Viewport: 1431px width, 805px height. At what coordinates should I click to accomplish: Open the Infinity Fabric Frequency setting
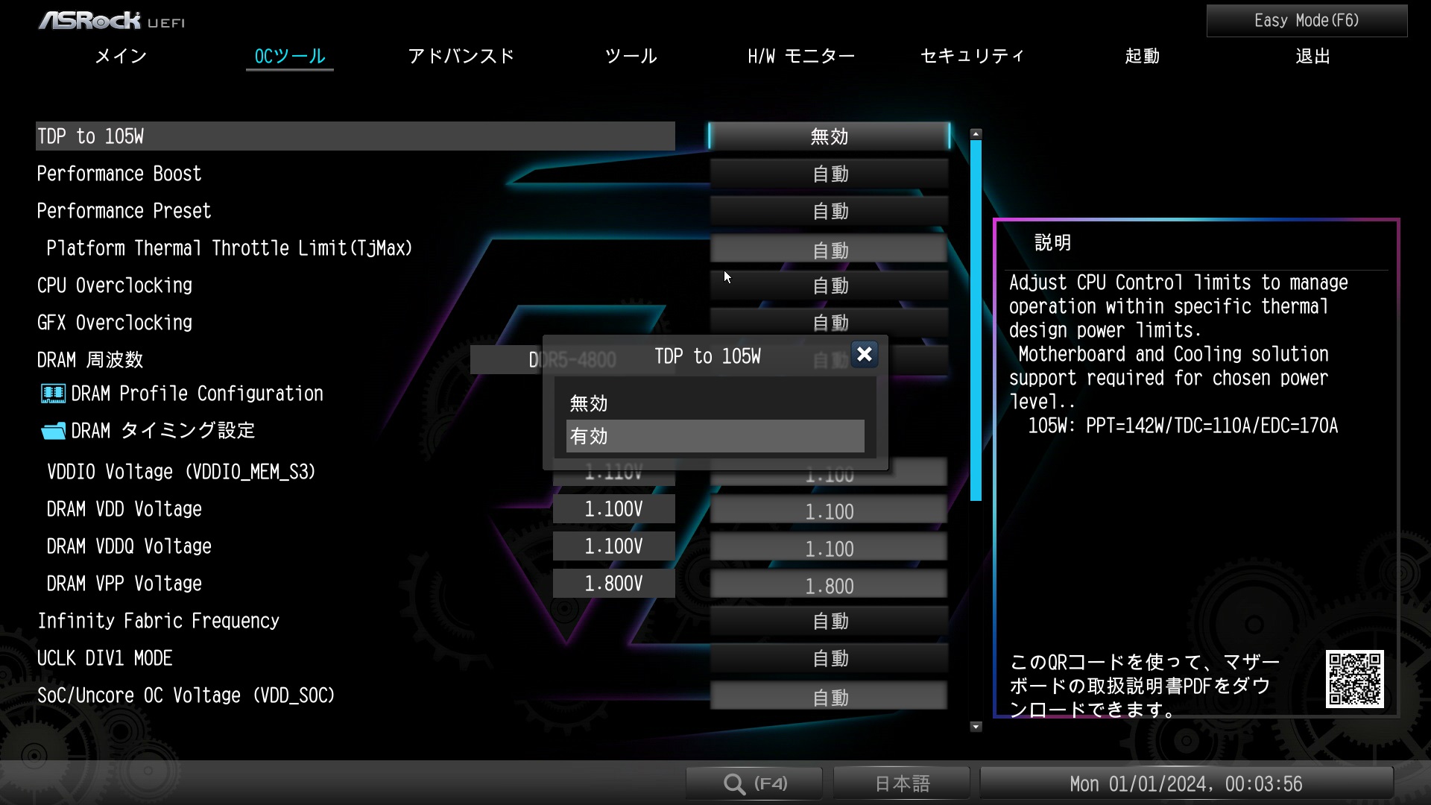pos(829,620)
